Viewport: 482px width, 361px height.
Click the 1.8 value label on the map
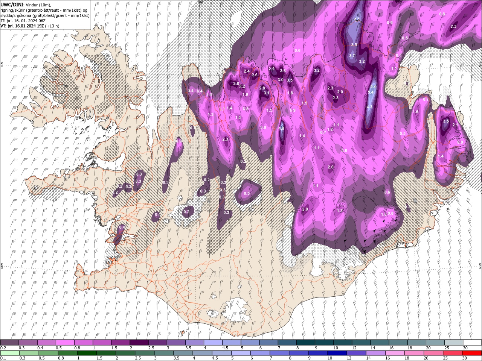click(290, 93)
